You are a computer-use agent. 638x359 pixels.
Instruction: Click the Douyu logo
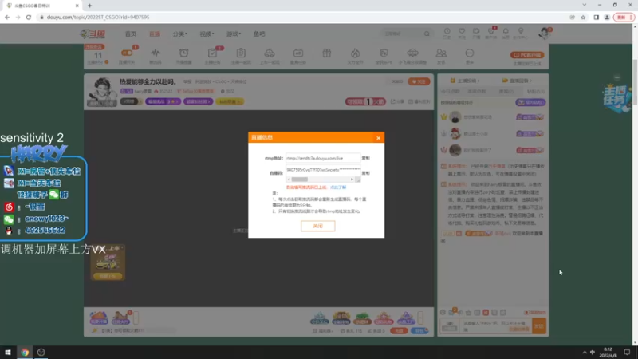click(93, 34)
